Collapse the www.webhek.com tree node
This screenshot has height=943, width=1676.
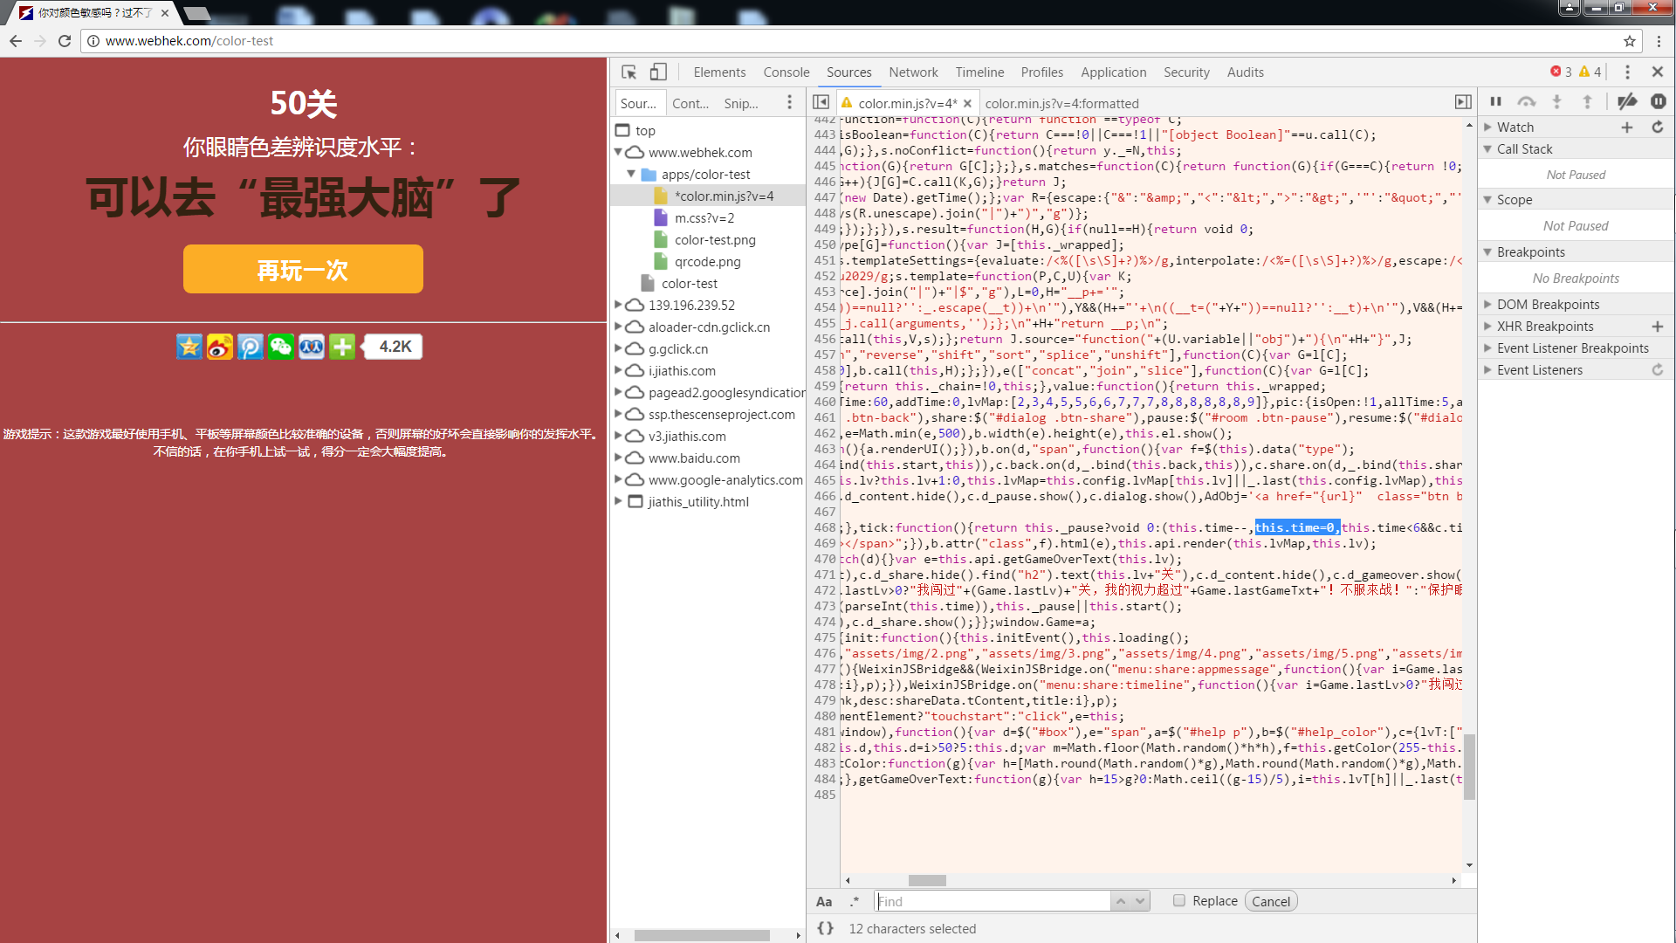pos(618,152)
